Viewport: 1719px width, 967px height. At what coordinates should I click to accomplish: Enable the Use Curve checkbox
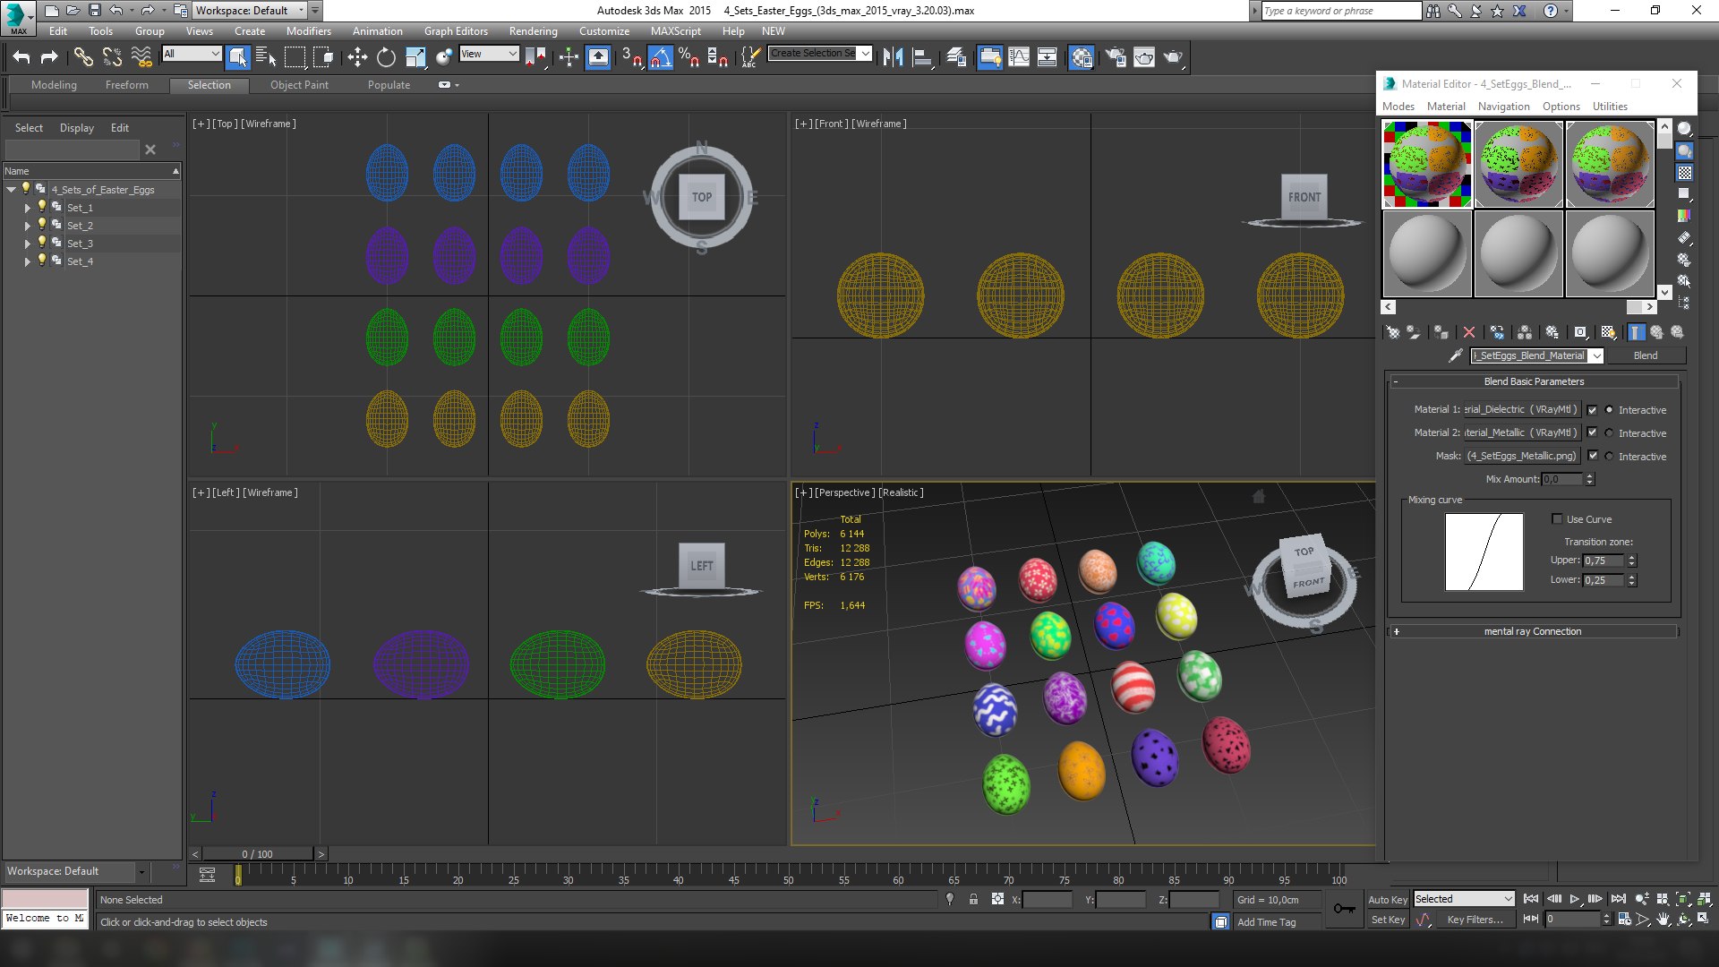pos(1557,519)
